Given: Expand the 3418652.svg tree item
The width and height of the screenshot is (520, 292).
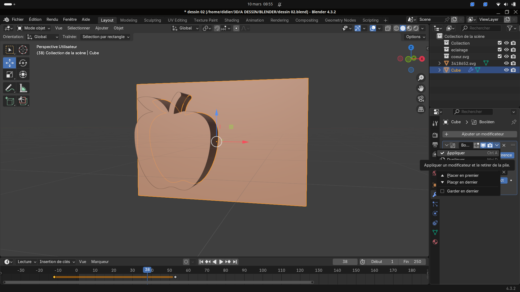Looking at the screenshot, I should click(439, 63).
